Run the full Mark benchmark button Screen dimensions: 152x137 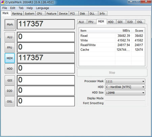coord(10,24)
